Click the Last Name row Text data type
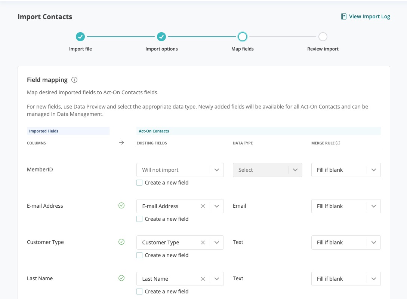Image resolution: width=407 pixels, height=299 pixels. click(238, 278)
